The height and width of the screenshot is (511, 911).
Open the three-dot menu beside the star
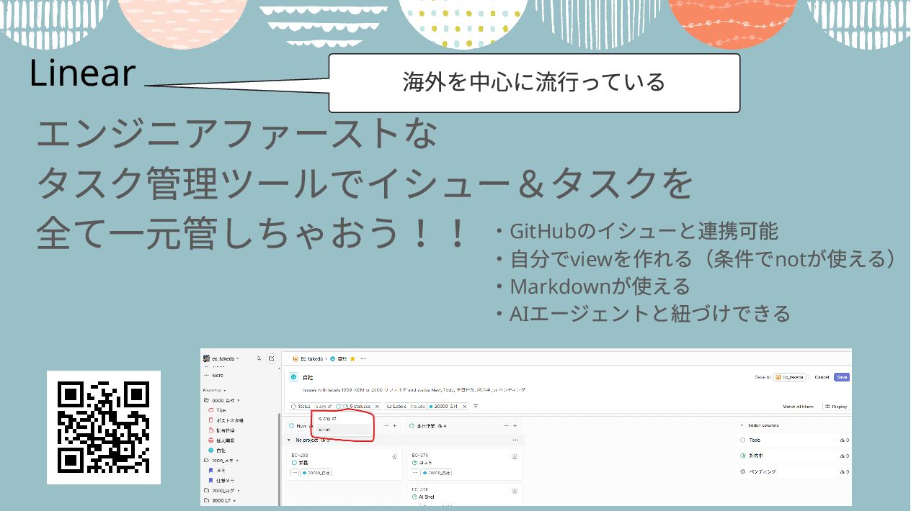click(363, 358)
